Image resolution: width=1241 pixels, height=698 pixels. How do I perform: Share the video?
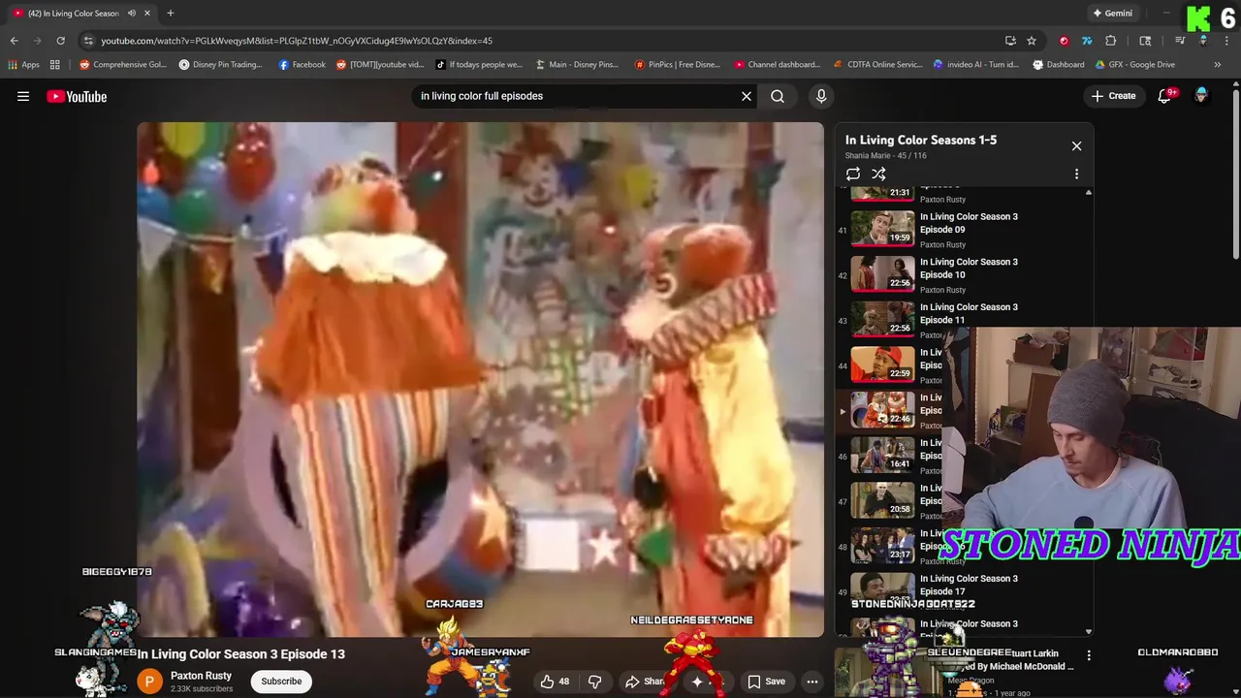pos(646,682)
